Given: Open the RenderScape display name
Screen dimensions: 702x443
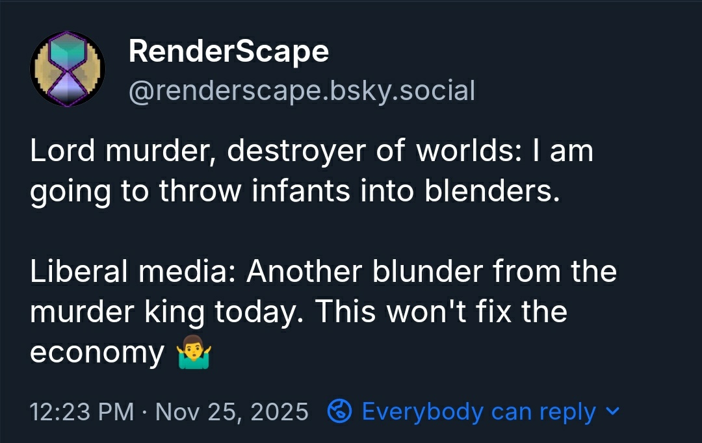Looking at the screenshot, I should tap(229, 51).
